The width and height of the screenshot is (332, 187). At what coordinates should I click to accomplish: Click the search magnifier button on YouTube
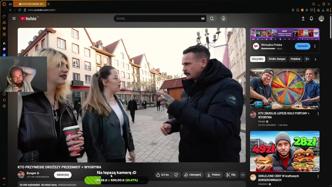point(212,18)
